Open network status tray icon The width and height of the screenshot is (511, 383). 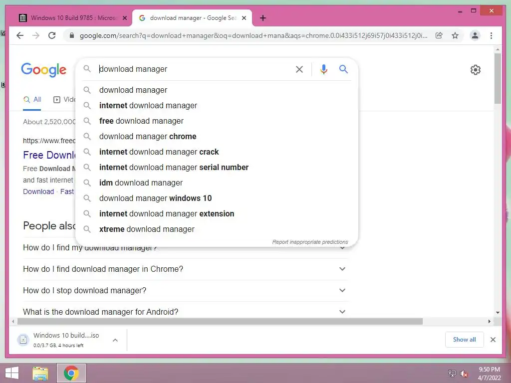click(x=452, y=373)
